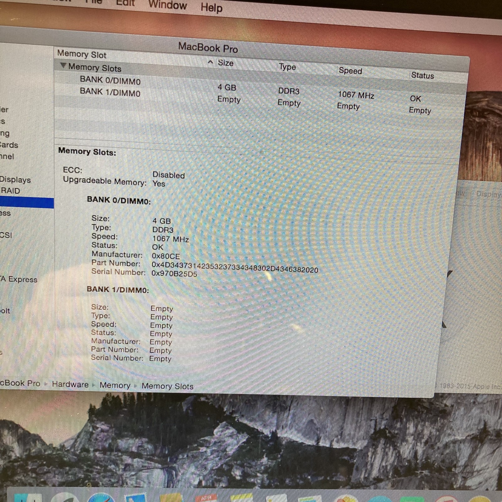This screenshot has width=502, height=502.
Task: Select the Displays item in sidebar
Action: tap(15, 180)
